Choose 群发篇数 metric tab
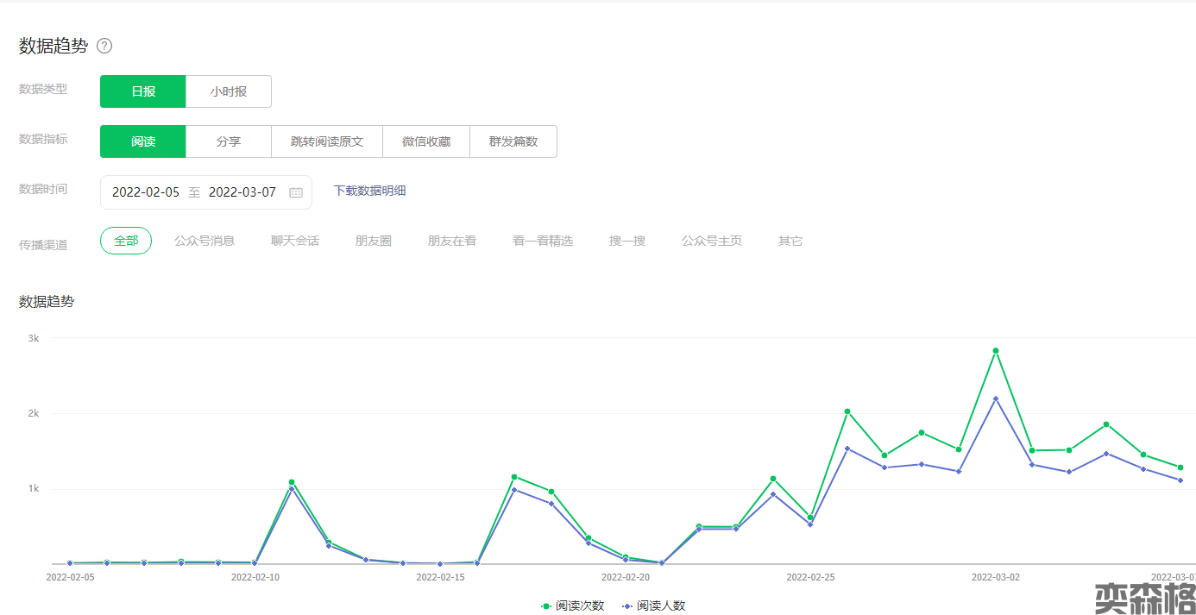Image resolution: width=1196 pixels, height=615 pixels. (x=513, y=141)
